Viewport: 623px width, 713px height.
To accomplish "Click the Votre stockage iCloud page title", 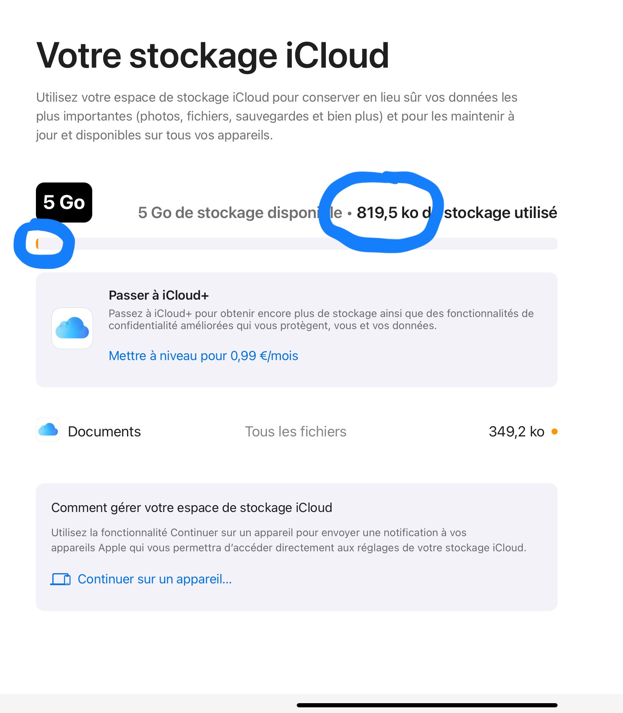I will pyautogui.click(x=212, y=56).
